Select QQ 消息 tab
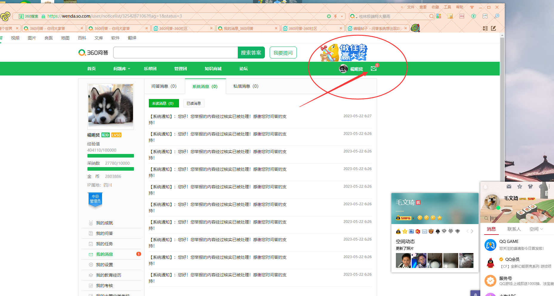The image size is (554, 296). (x=491, y=229)
